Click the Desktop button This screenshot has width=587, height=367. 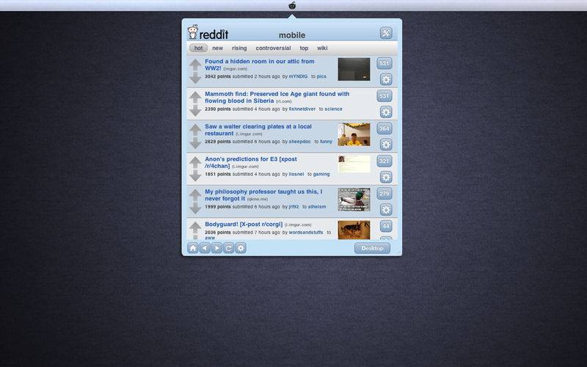(x=372, y=248)
